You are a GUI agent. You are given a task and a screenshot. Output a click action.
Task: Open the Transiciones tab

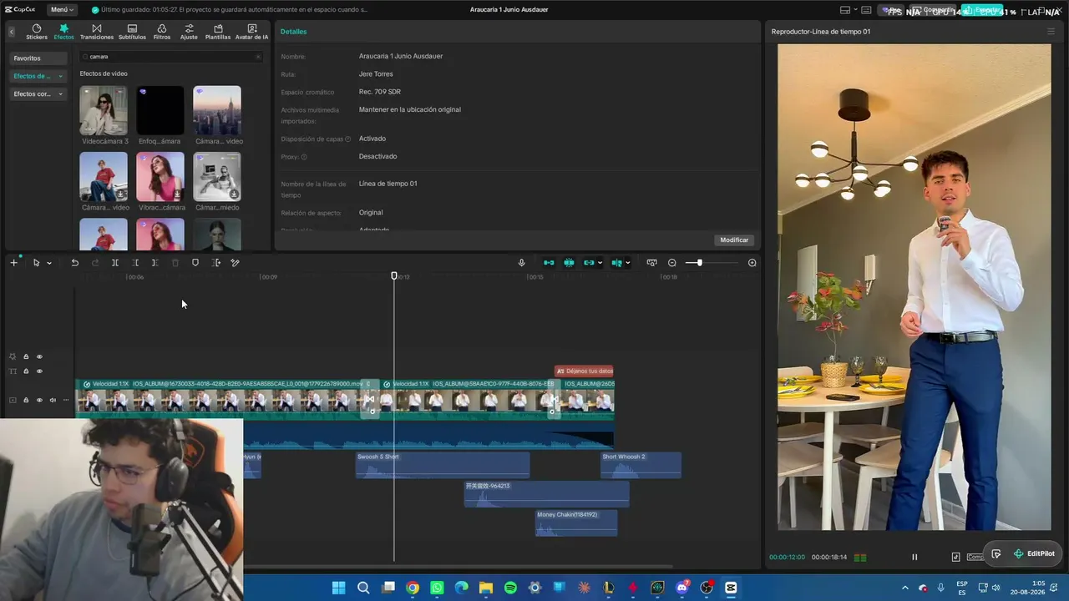pyautogui.click(x=97, y=32)
